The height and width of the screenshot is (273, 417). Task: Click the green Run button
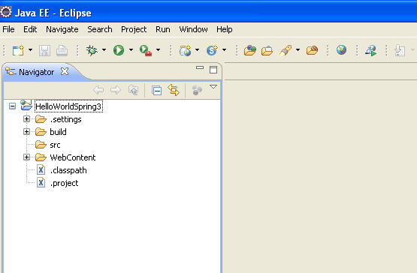tap(119, 50)
